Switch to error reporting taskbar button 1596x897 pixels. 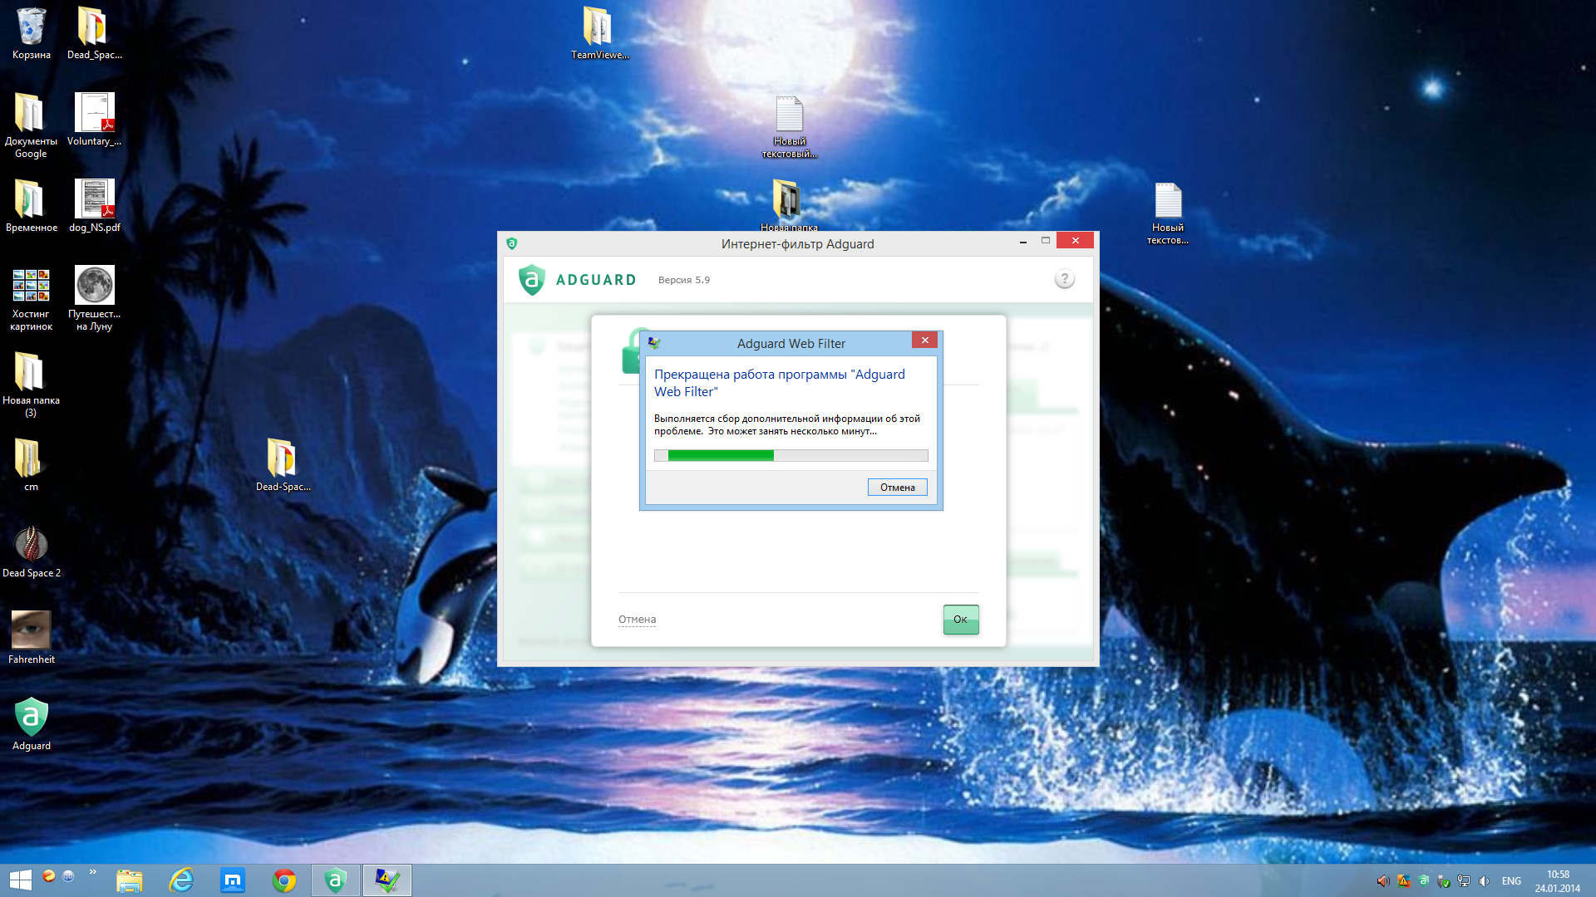click(387, 880)
